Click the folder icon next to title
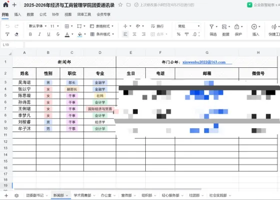The image size is (280, 200). 128,5
